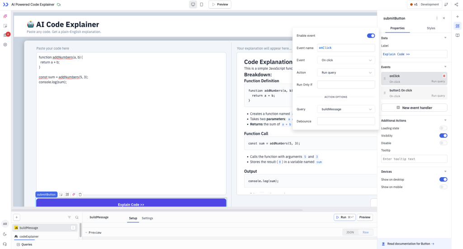Delete the onClick event via red icon

[444, 76]
